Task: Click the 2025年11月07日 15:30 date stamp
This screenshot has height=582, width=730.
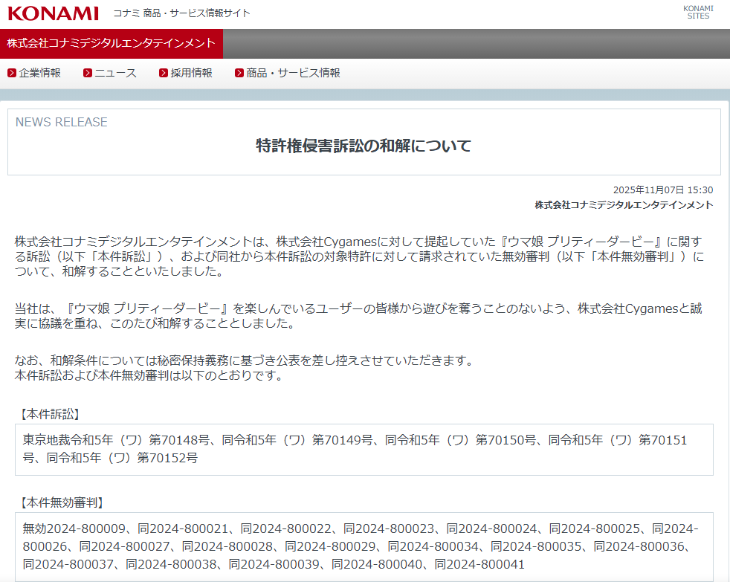Action: 663,190
